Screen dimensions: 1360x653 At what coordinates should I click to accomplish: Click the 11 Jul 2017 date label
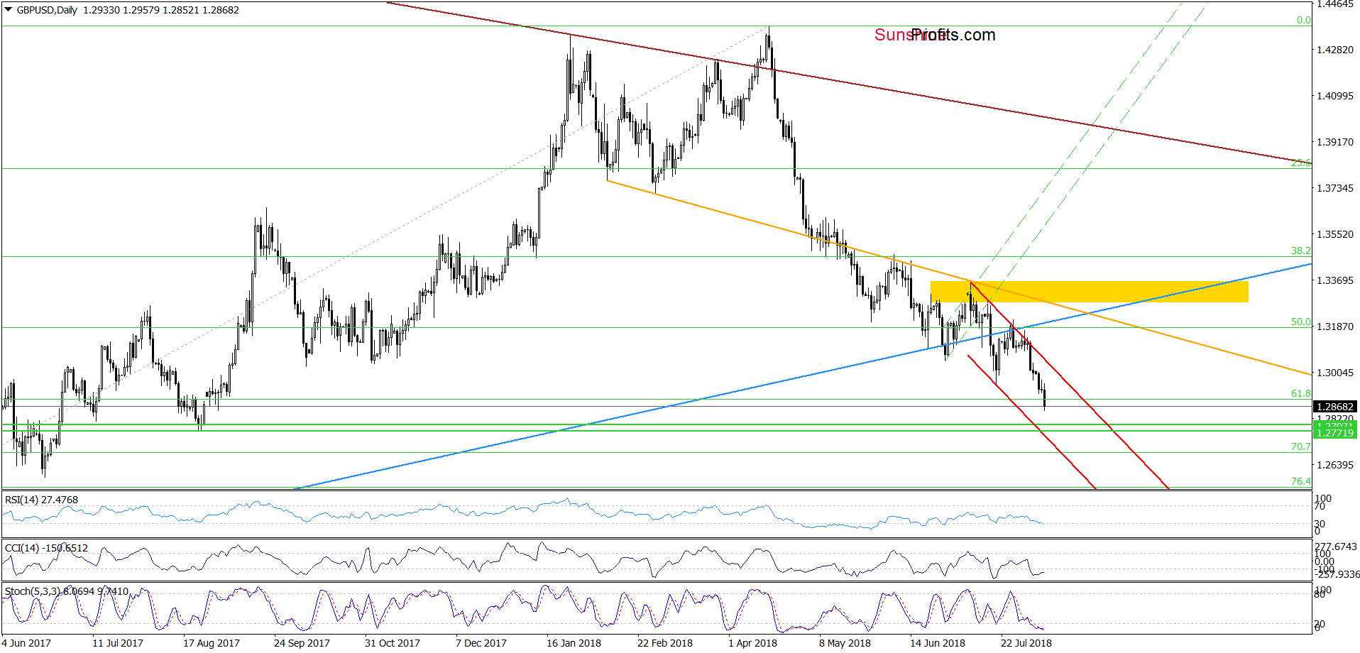(118, 643)
